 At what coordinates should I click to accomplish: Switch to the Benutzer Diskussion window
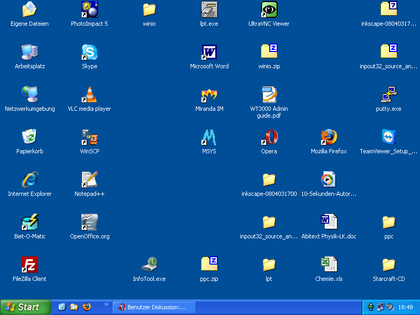[x=154, y=307]
